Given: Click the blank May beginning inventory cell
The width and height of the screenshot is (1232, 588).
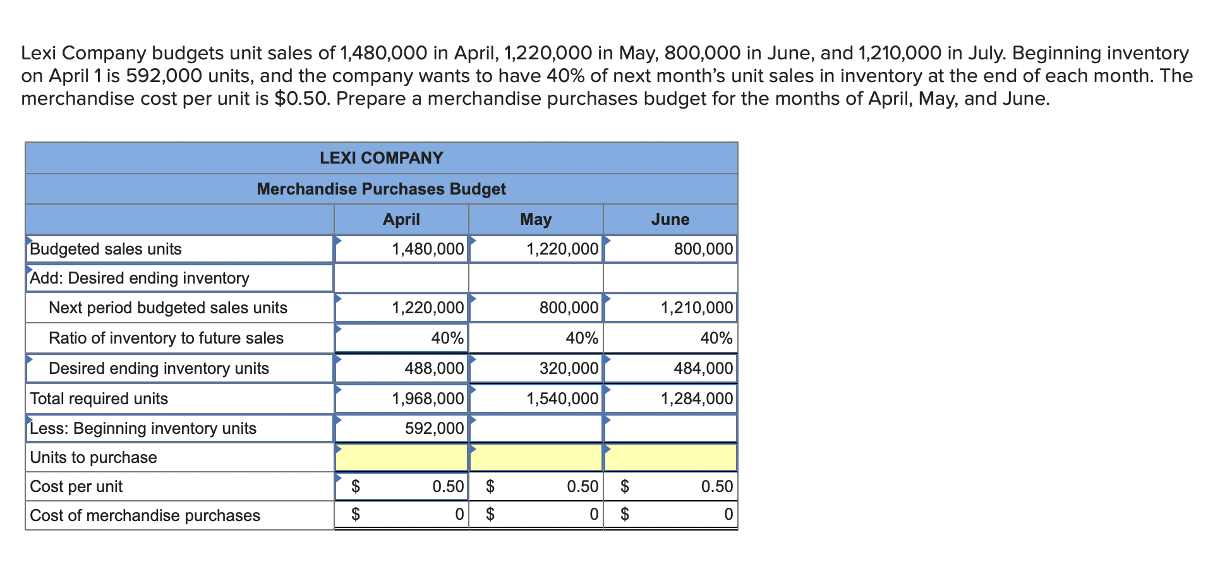Looking at the screenshot, I should pos(536,428).
